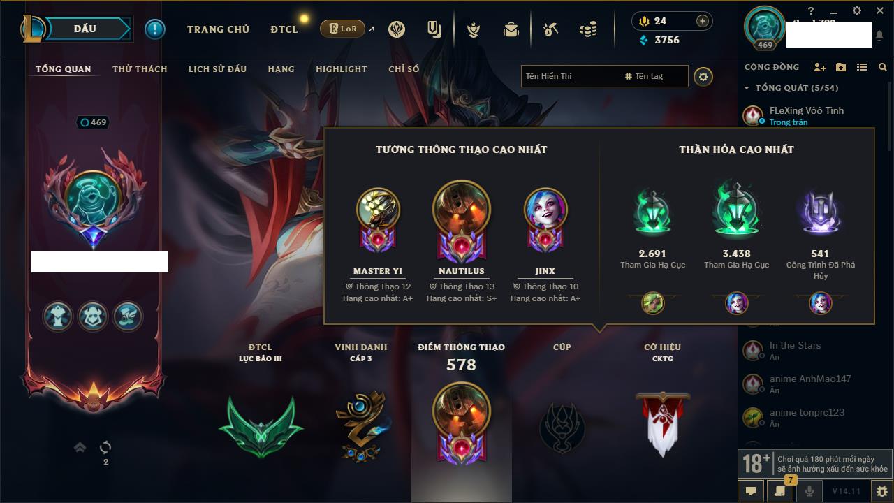Switch to the Hạng tab

(x=281, y=68)
